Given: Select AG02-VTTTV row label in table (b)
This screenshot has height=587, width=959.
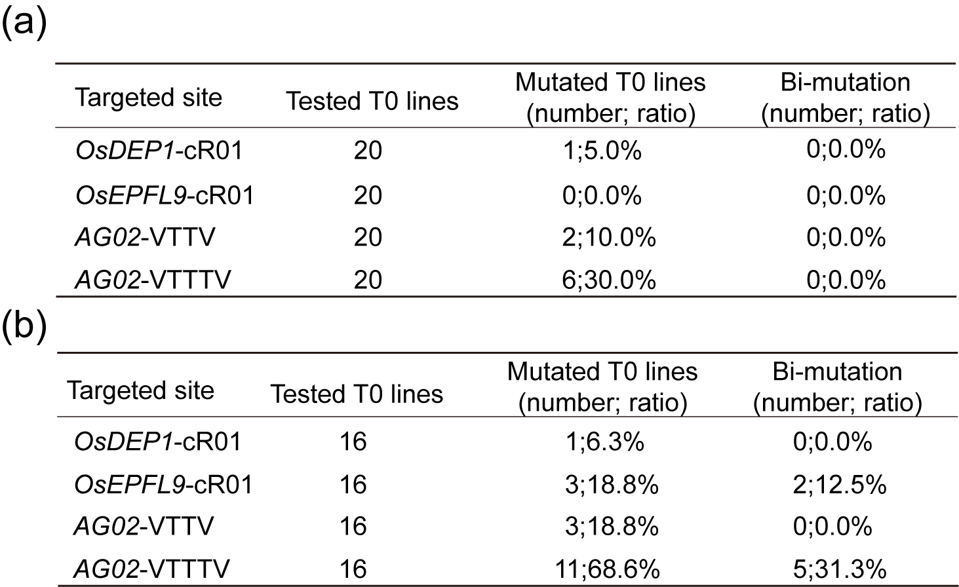Looking at the screenshot, I should point(152,569).
